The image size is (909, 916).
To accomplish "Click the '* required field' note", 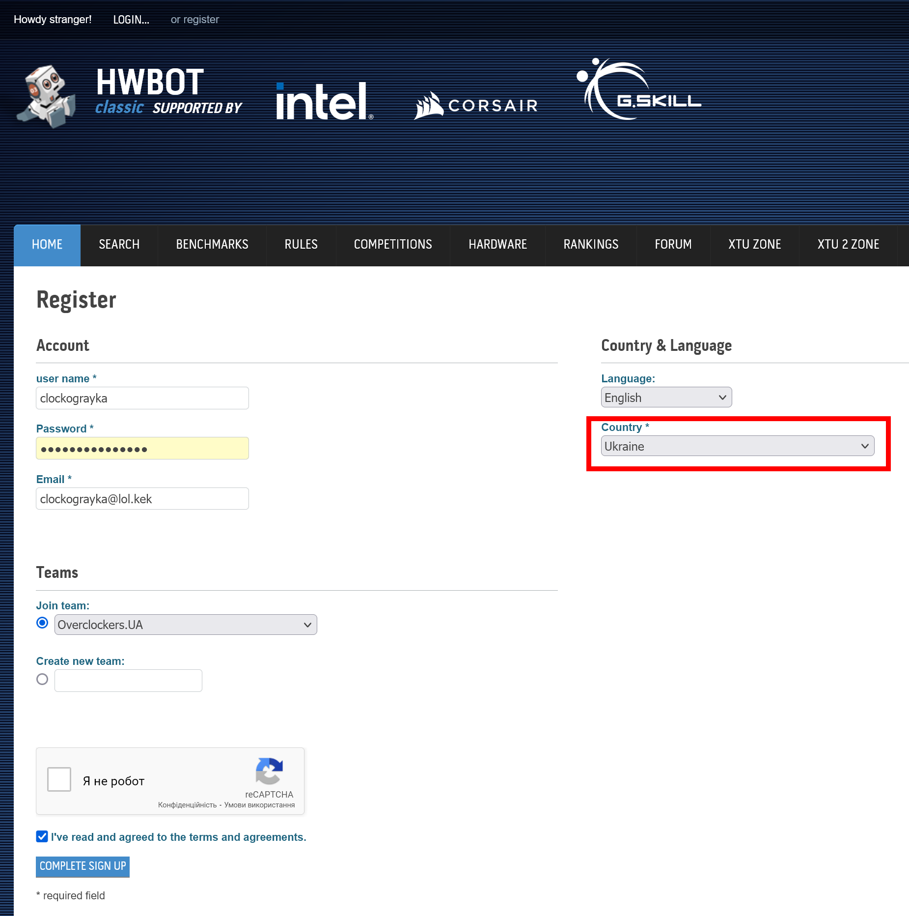I will 71,895.
